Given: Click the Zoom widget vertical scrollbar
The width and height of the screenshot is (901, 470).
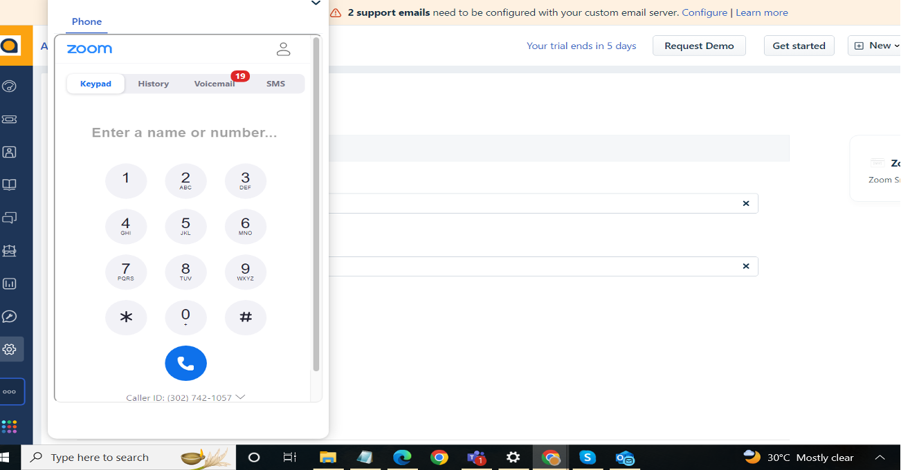Looking at the screenshot, I should coord(316,205).
